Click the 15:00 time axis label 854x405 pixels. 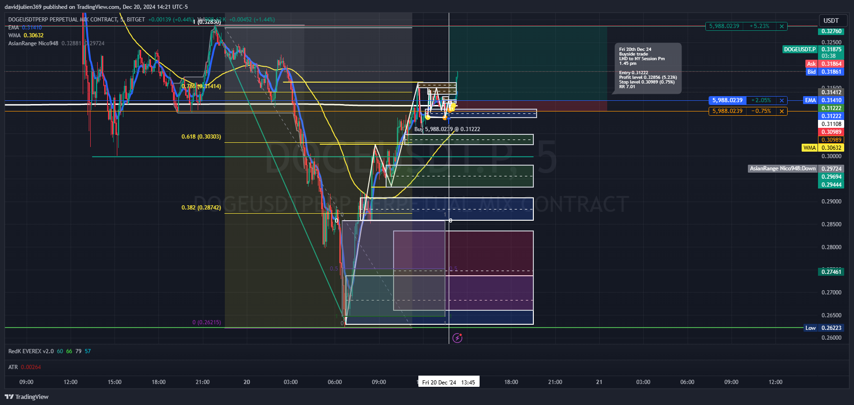115,382
